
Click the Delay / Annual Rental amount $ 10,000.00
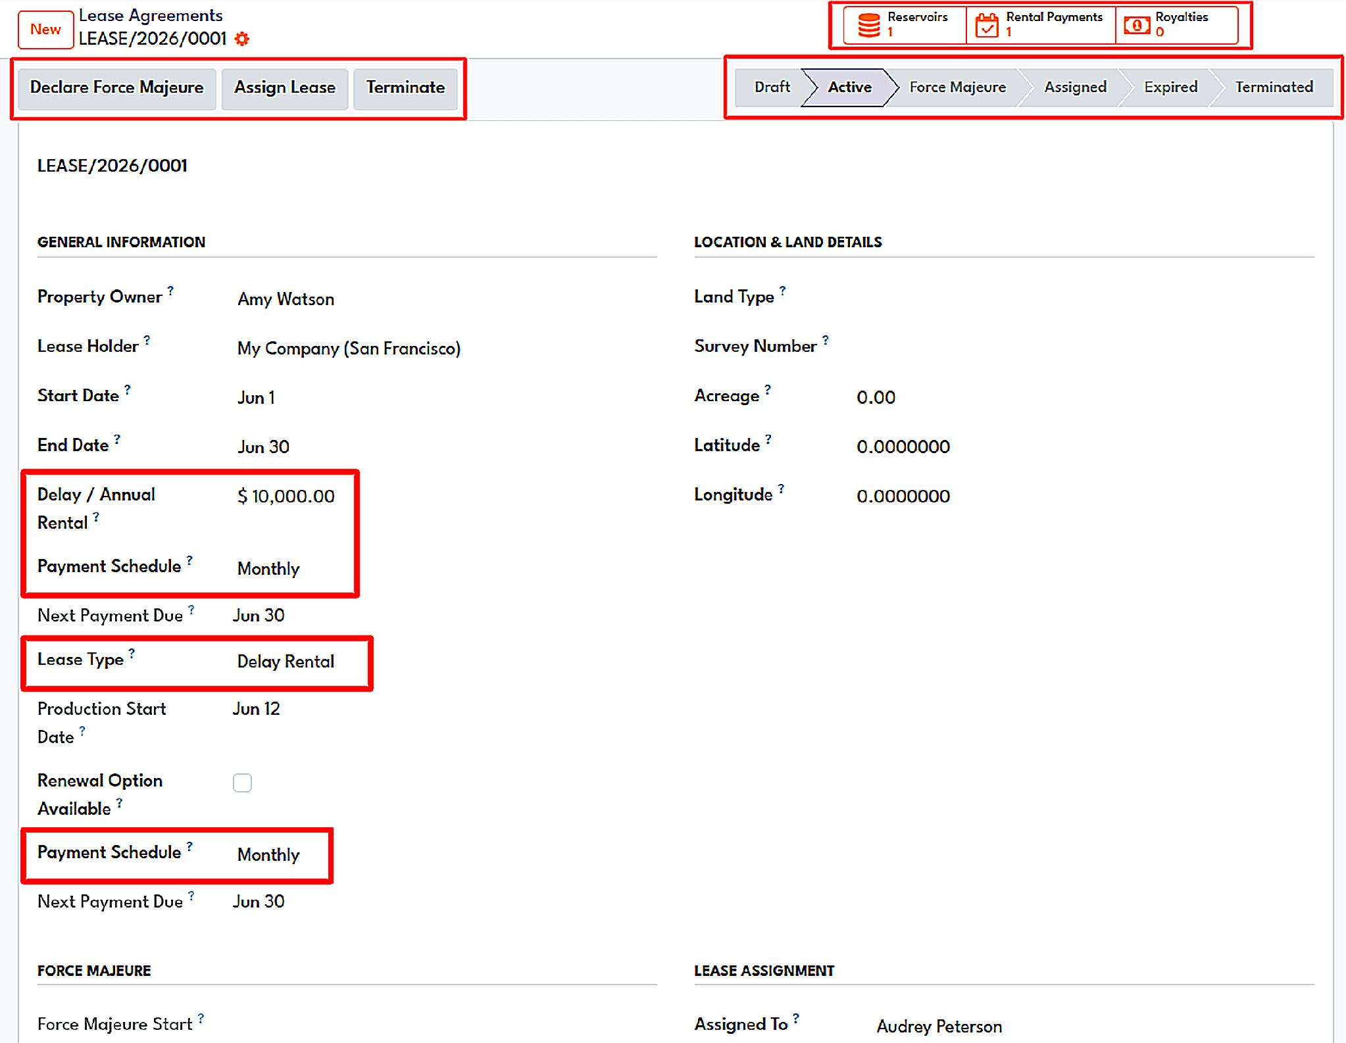[286, 497]
